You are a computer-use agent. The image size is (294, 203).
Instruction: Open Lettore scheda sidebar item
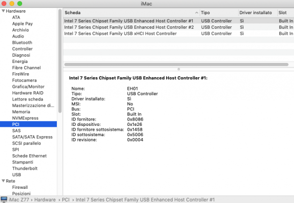point(27,99)
